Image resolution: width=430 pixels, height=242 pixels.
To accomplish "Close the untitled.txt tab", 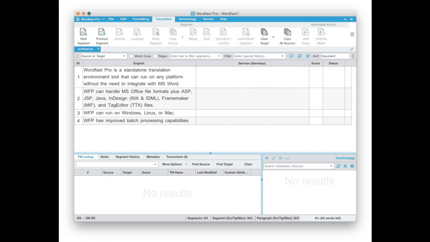I will tap(98, 49).
